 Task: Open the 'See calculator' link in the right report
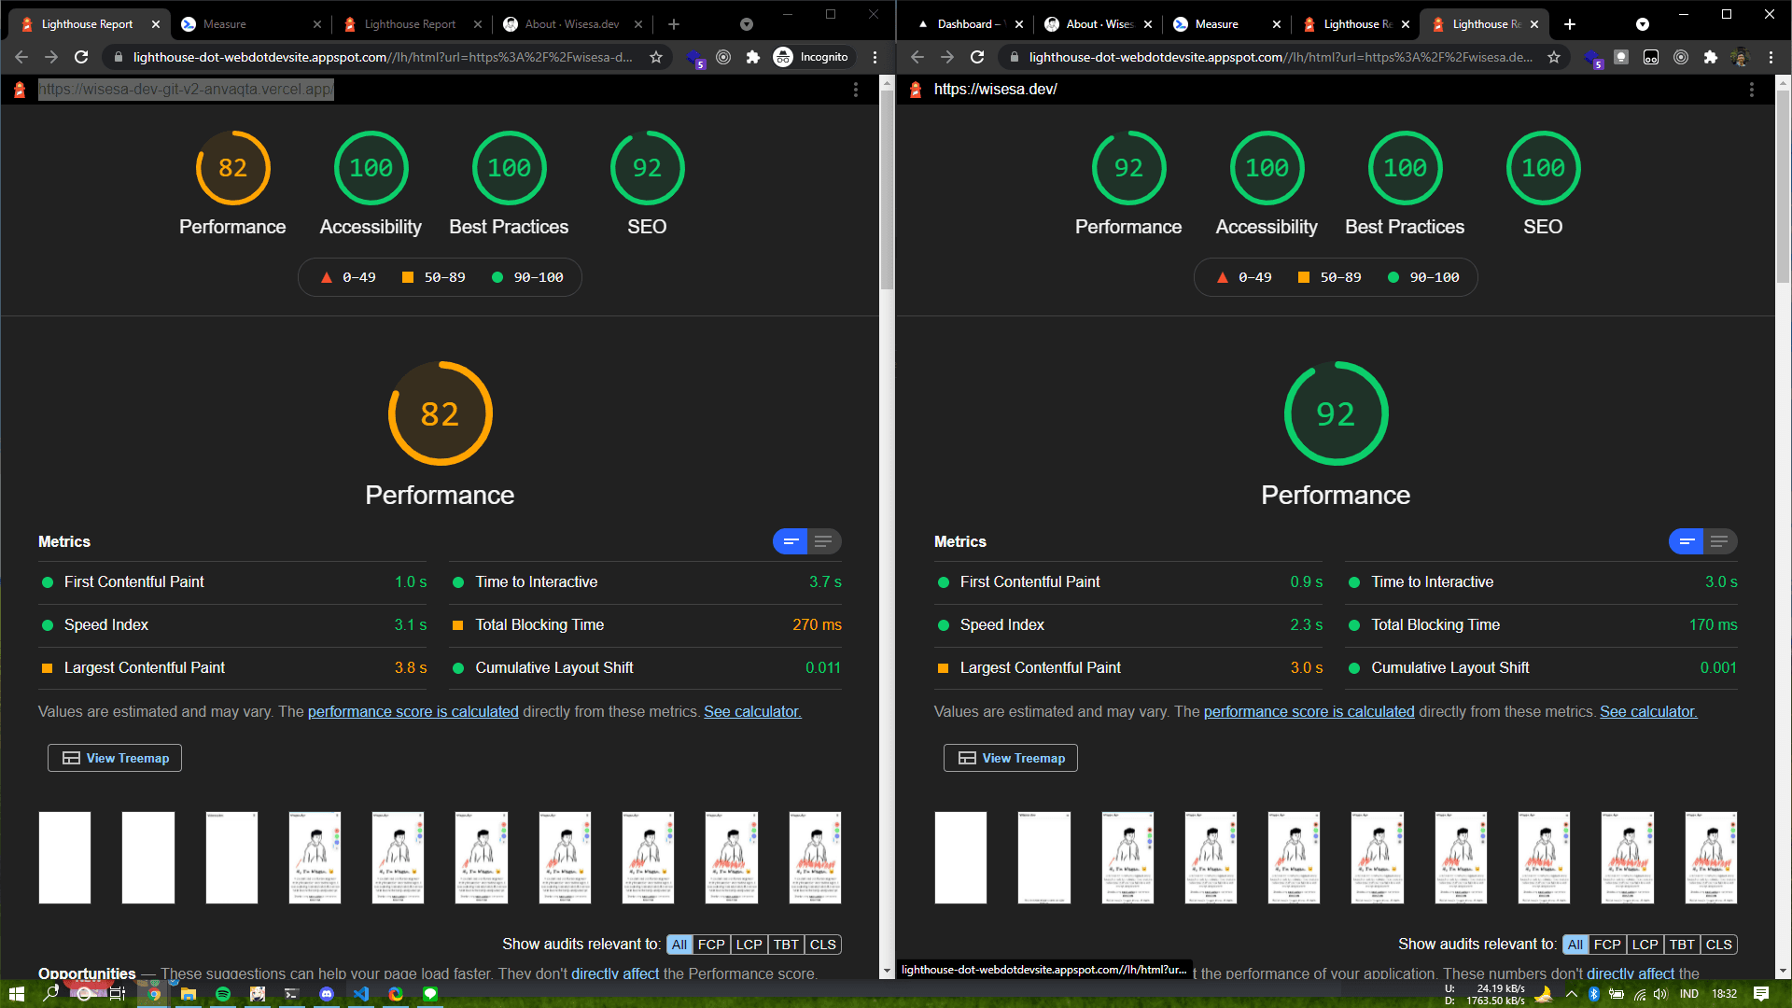tap(1648, 711)
